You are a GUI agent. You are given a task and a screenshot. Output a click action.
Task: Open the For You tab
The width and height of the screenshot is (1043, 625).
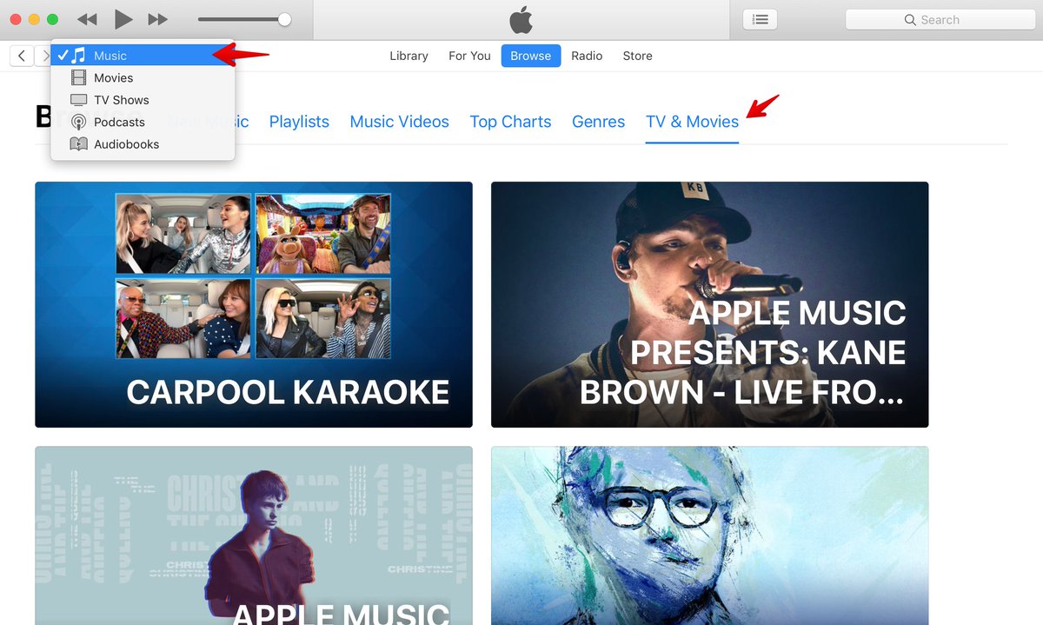pyautogui.click(x=469, y=56)
